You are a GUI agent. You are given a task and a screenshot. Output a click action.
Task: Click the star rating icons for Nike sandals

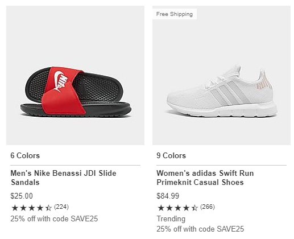(x=31, y=208)
